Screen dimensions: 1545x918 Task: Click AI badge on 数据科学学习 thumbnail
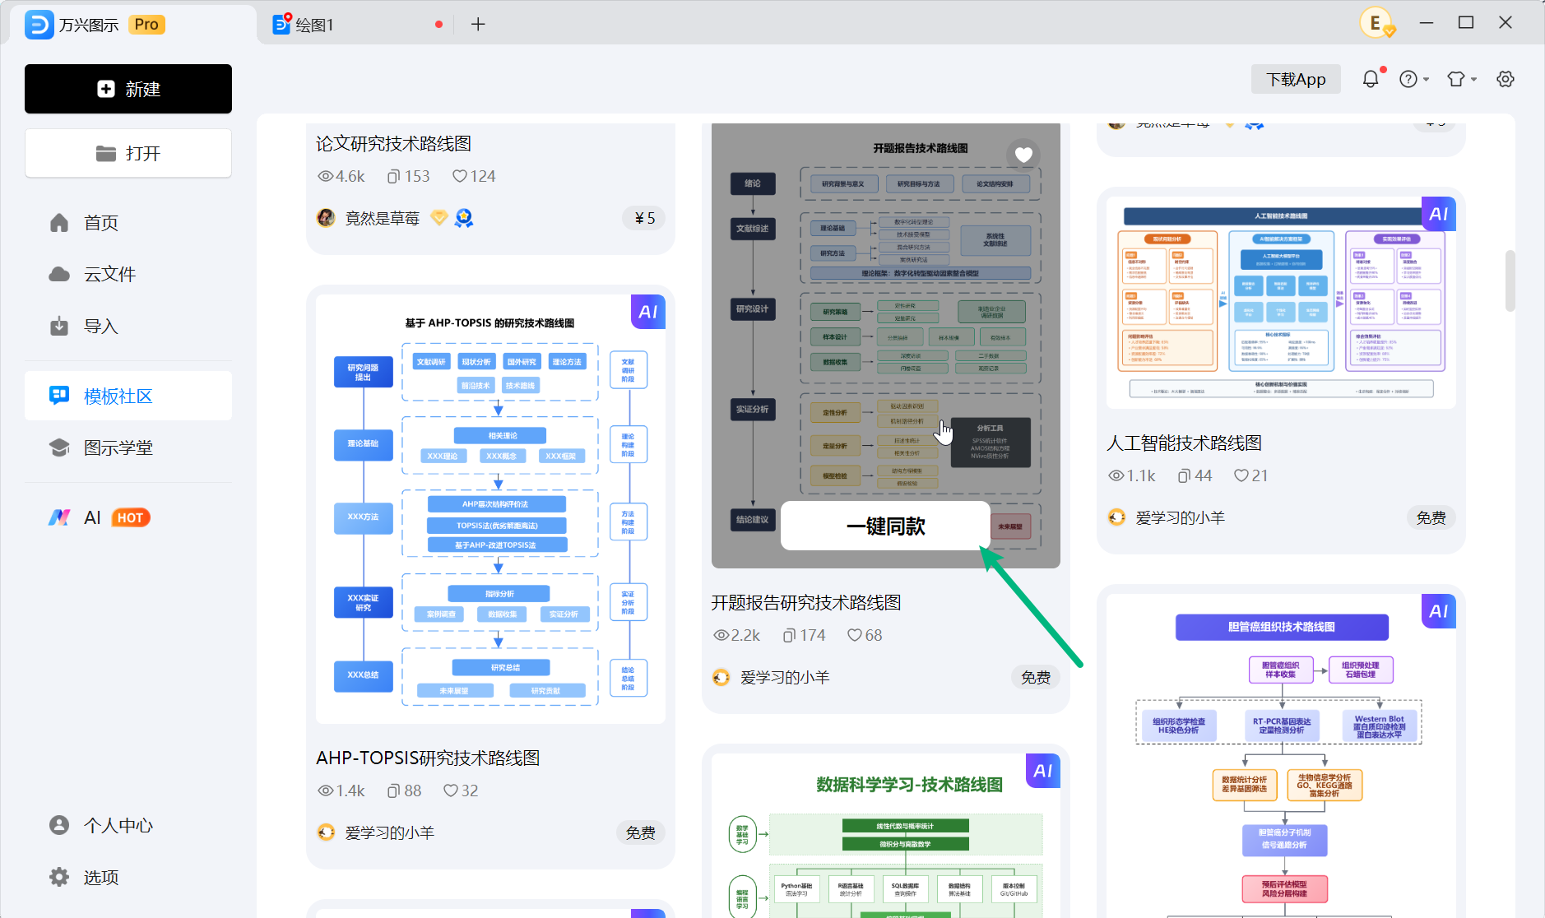[x=1043, y=771]
